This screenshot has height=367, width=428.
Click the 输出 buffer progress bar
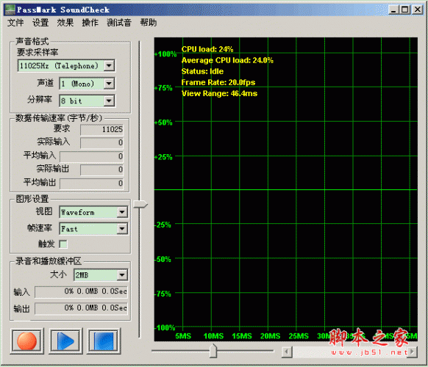81,308
